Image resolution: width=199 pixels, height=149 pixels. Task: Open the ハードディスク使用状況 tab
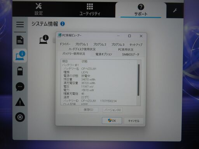click(x=82, y=49)
